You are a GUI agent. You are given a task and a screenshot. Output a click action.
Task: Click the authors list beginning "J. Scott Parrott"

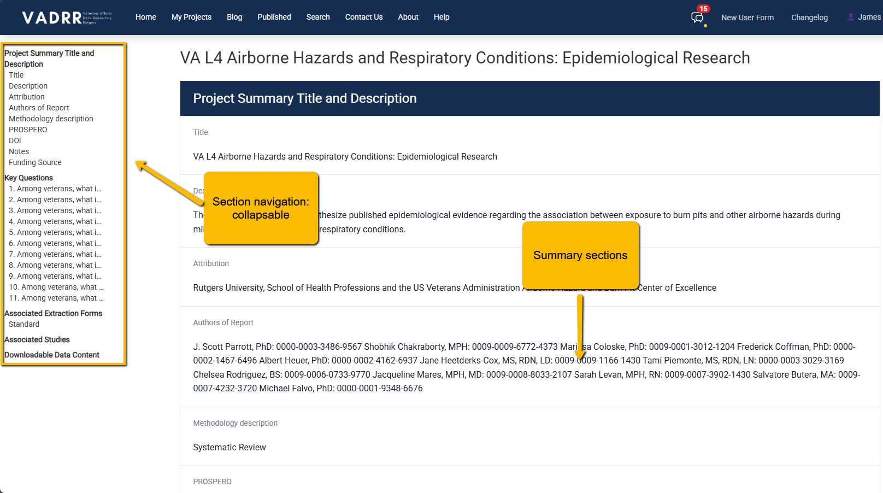(527, 367)
